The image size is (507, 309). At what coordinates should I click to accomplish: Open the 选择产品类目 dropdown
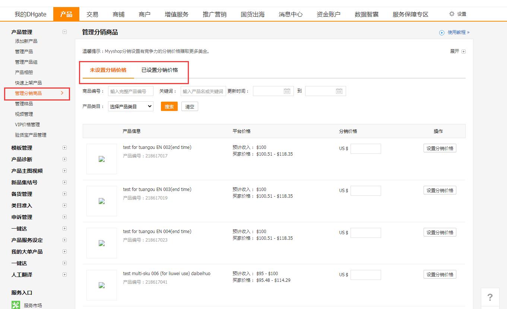click(x=130, y=106)
